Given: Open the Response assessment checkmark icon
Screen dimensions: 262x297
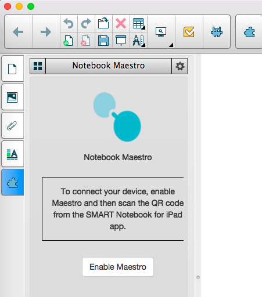Looking at the screenshot, I should coord(189,32).
